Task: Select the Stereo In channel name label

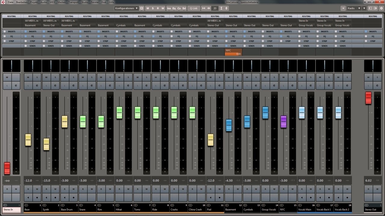Action: (x=12, y=209)
